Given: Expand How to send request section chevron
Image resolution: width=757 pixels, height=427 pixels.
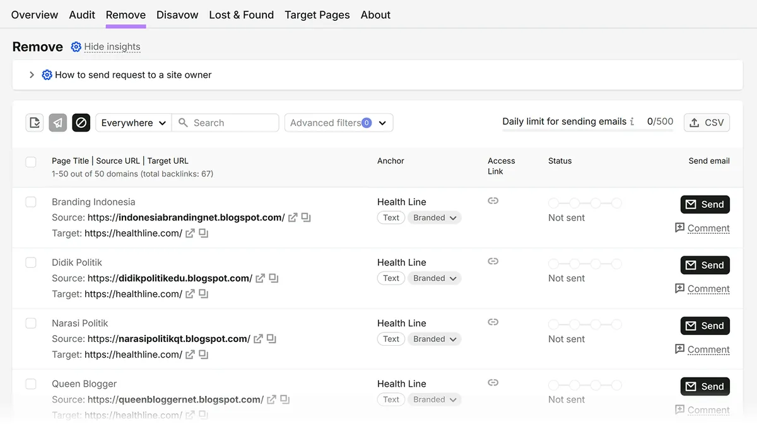Looking at the screenshot, I should click(x=32, y=75).
